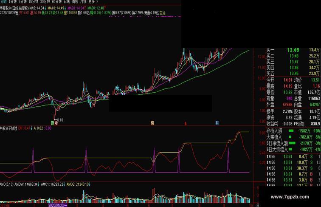The image size is (321, 207).
Task: Click the orange event marker on date axis
Action: pos(152,123)
